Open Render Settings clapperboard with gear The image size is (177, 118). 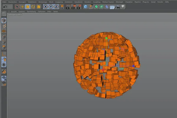click(79, 7)
